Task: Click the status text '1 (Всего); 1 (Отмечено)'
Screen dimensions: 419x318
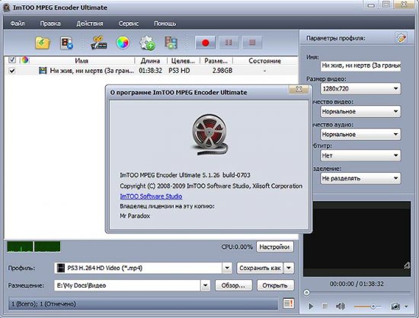Action: 43,304
